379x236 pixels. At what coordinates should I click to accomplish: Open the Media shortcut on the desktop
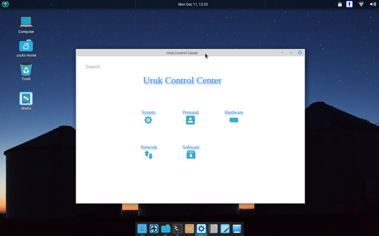pyautogui.click(x=26, y=99)
